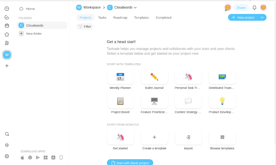Click Start with blank project button
The image size is (276, 165).
(130, 163)
